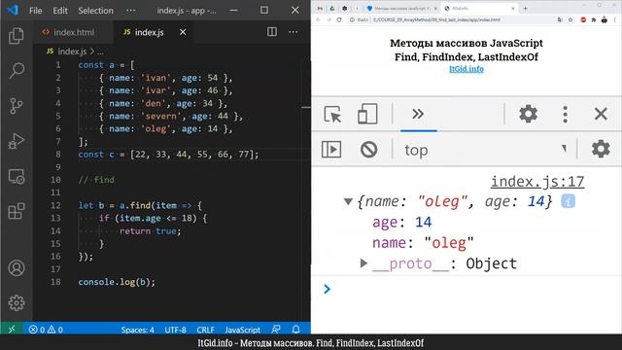
Task: Open the Search view in activity bar
Action: click(17, 71)
